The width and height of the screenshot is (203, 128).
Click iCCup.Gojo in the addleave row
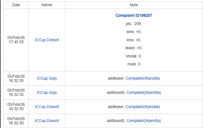coord(47,78)
